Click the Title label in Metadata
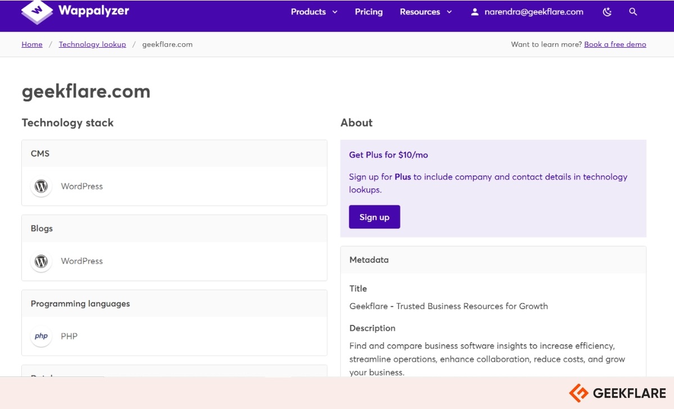This screenshot has height=409, width=674. (358, 289)
